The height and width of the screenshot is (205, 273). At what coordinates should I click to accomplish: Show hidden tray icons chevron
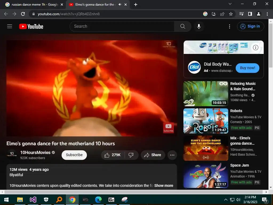point(226,200)
